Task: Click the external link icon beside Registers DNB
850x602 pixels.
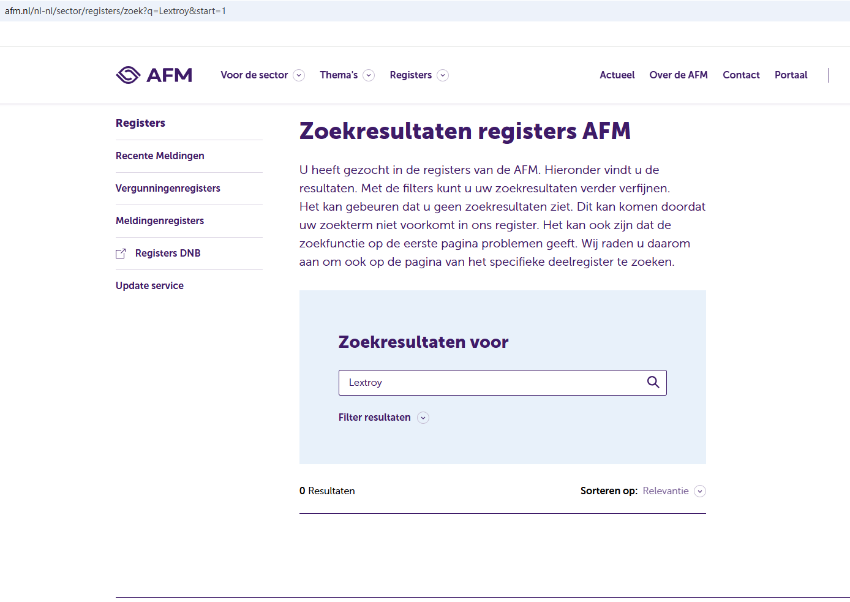Action: pyautogui.click(x=121, y=254)
